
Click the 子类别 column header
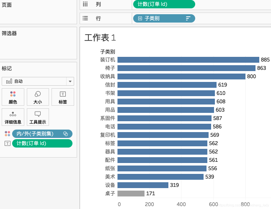(108, 51)
